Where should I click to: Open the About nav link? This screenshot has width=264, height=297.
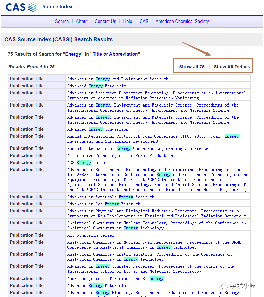pos(82,22)
